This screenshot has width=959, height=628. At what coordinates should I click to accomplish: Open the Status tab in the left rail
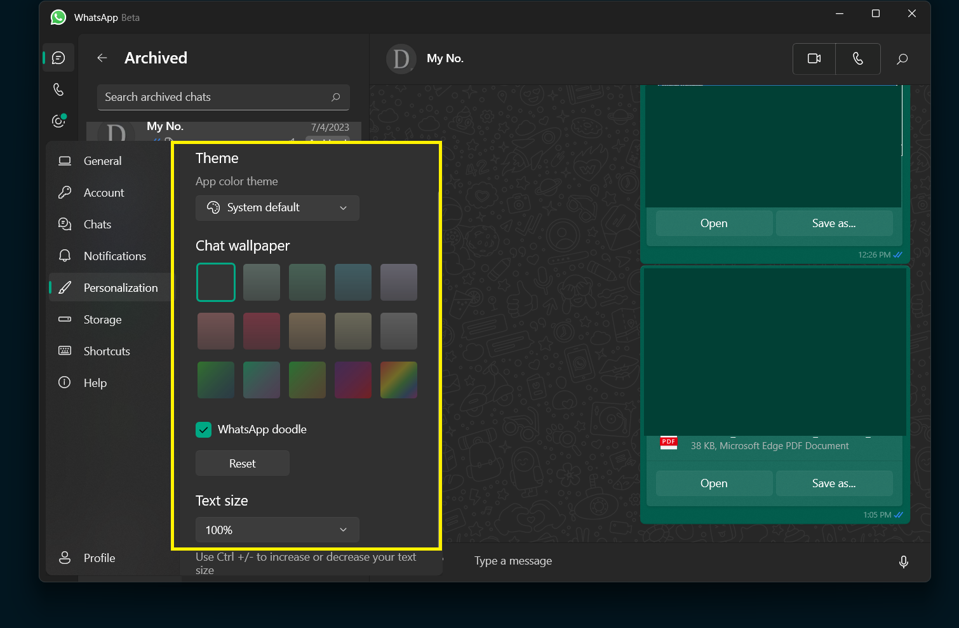(58, 121)
